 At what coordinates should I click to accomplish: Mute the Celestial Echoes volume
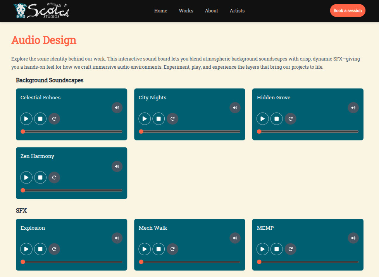point(117,108)
